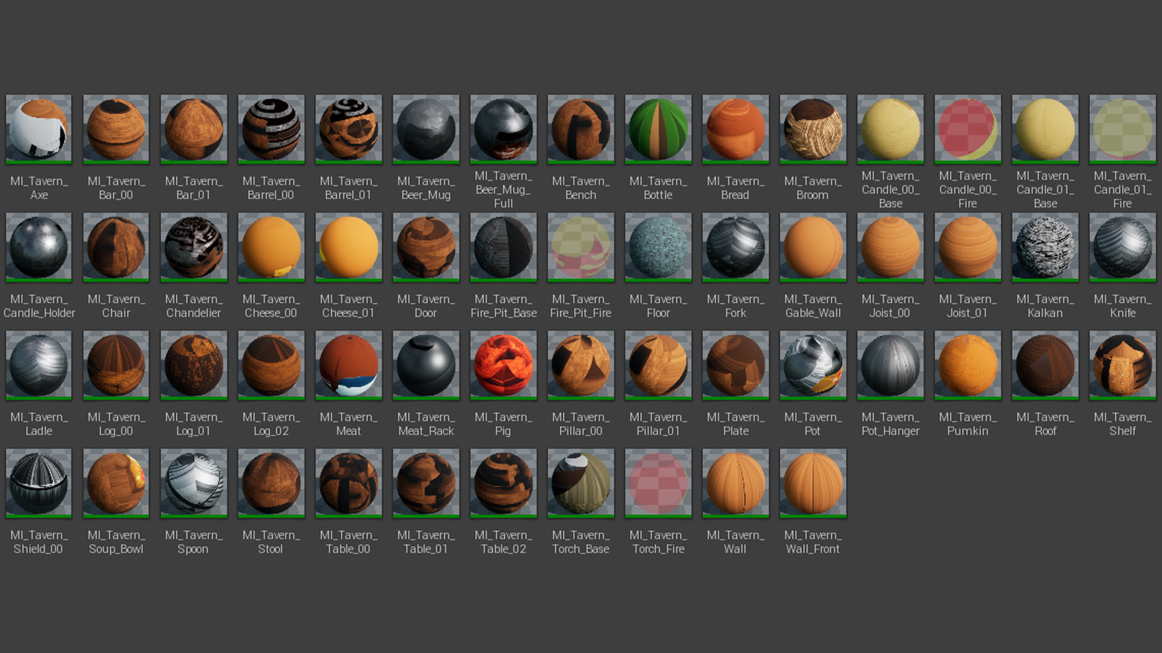1162x653 pixels.
Task: Choose the MI_Tavern_Candle_01_Fire material
Action: [x=1123, y=129]
